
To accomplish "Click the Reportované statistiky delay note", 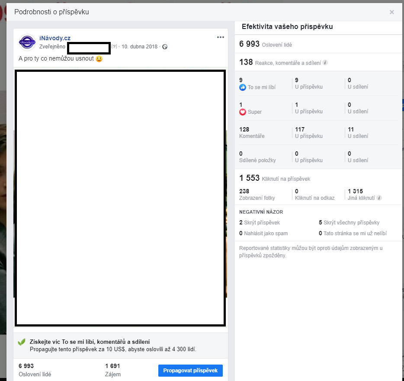I will point(311,252).
